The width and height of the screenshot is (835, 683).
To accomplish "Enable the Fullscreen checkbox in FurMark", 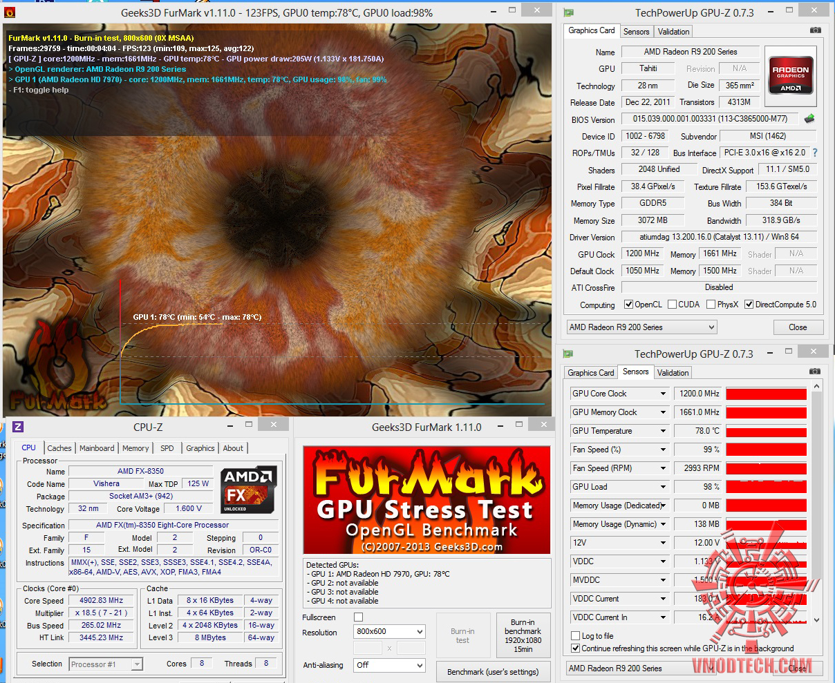I will click(x=358, y=617).
